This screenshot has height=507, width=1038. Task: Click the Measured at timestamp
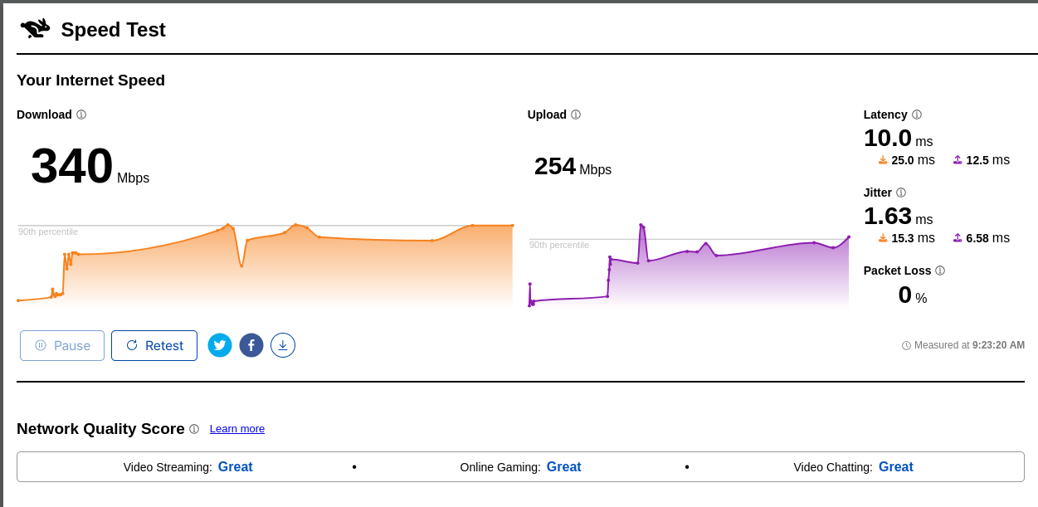click(968, 345)
